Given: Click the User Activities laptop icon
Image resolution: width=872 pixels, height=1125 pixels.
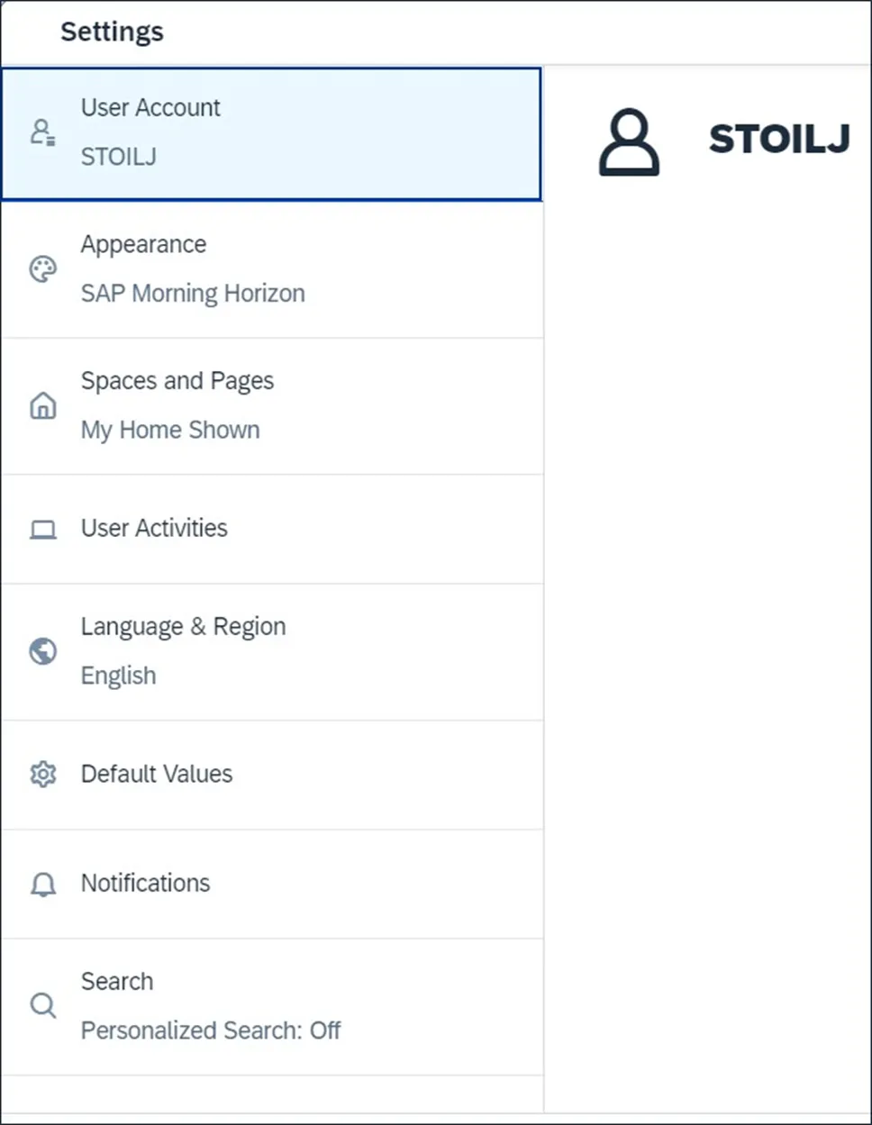Looking at the screenshot, I should tap(42, 529).
